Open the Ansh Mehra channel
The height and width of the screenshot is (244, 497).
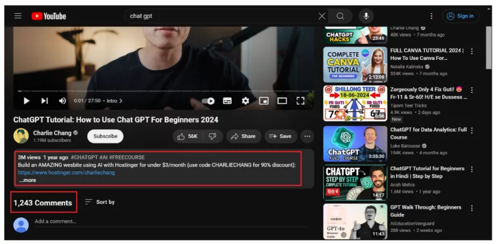(x=402, y=185)
